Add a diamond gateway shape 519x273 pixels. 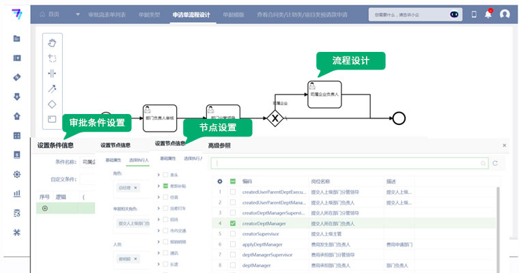pyautogui.click(x=52, y=104)
